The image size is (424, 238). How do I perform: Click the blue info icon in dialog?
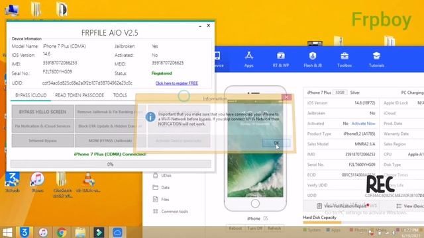click(x=150, y=116)
